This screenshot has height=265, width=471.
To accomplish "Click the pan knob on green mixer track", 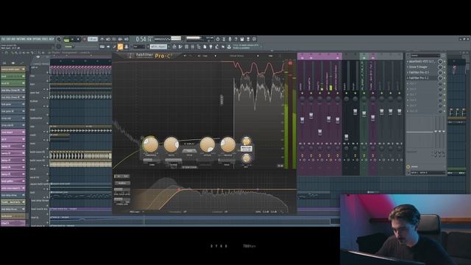I will coord(364,99).
